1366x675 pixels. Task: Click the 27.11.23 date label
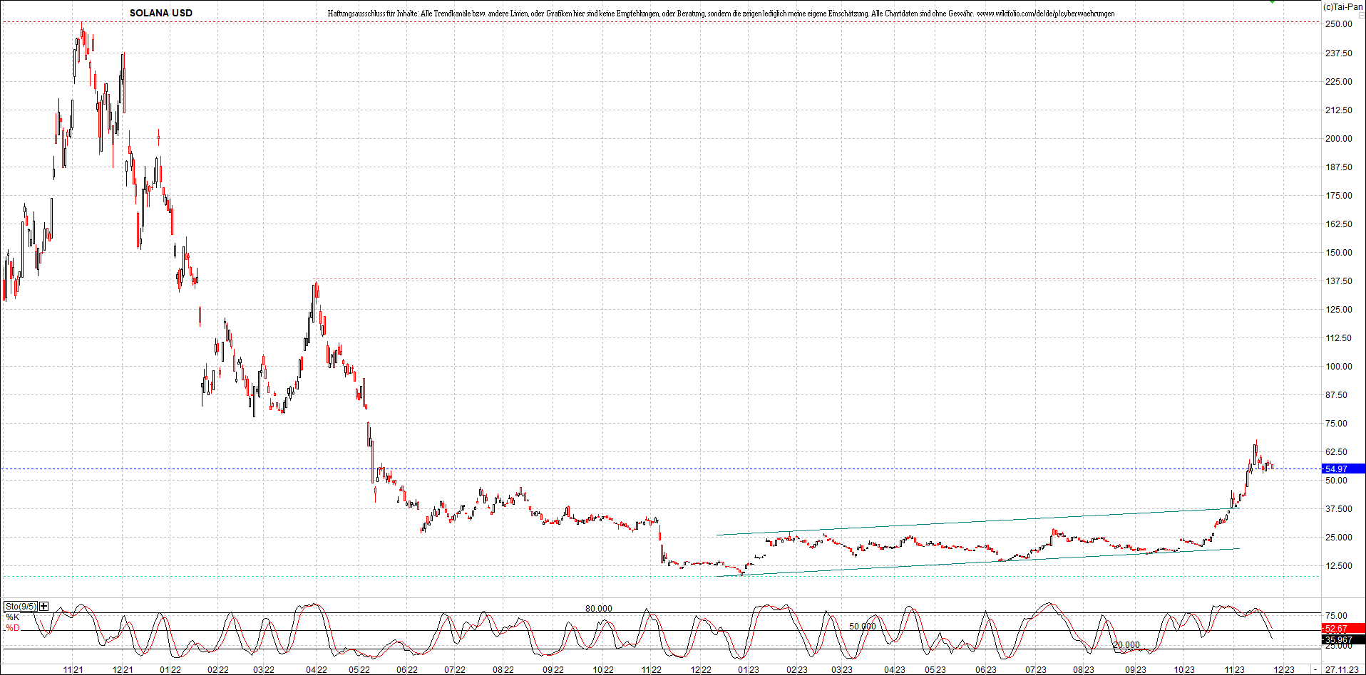[1342, 669]
